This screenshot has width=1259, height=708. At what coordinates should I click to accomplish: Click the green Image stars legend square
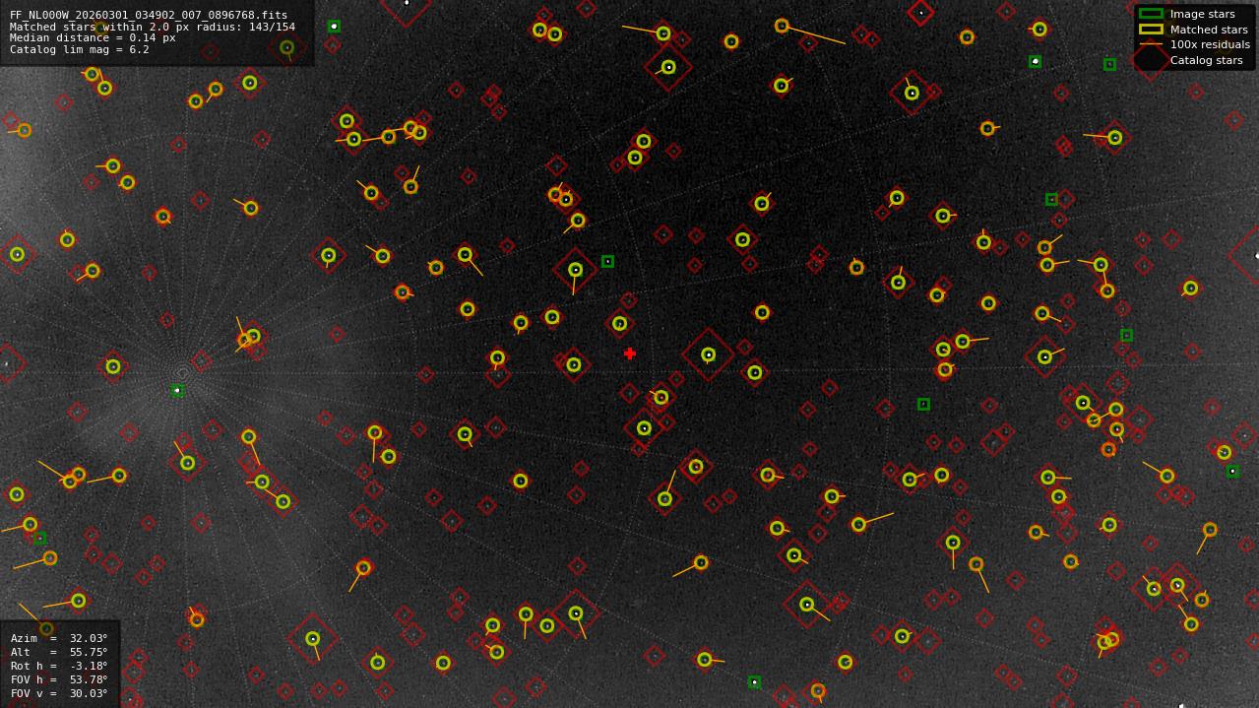[1151, 14]
